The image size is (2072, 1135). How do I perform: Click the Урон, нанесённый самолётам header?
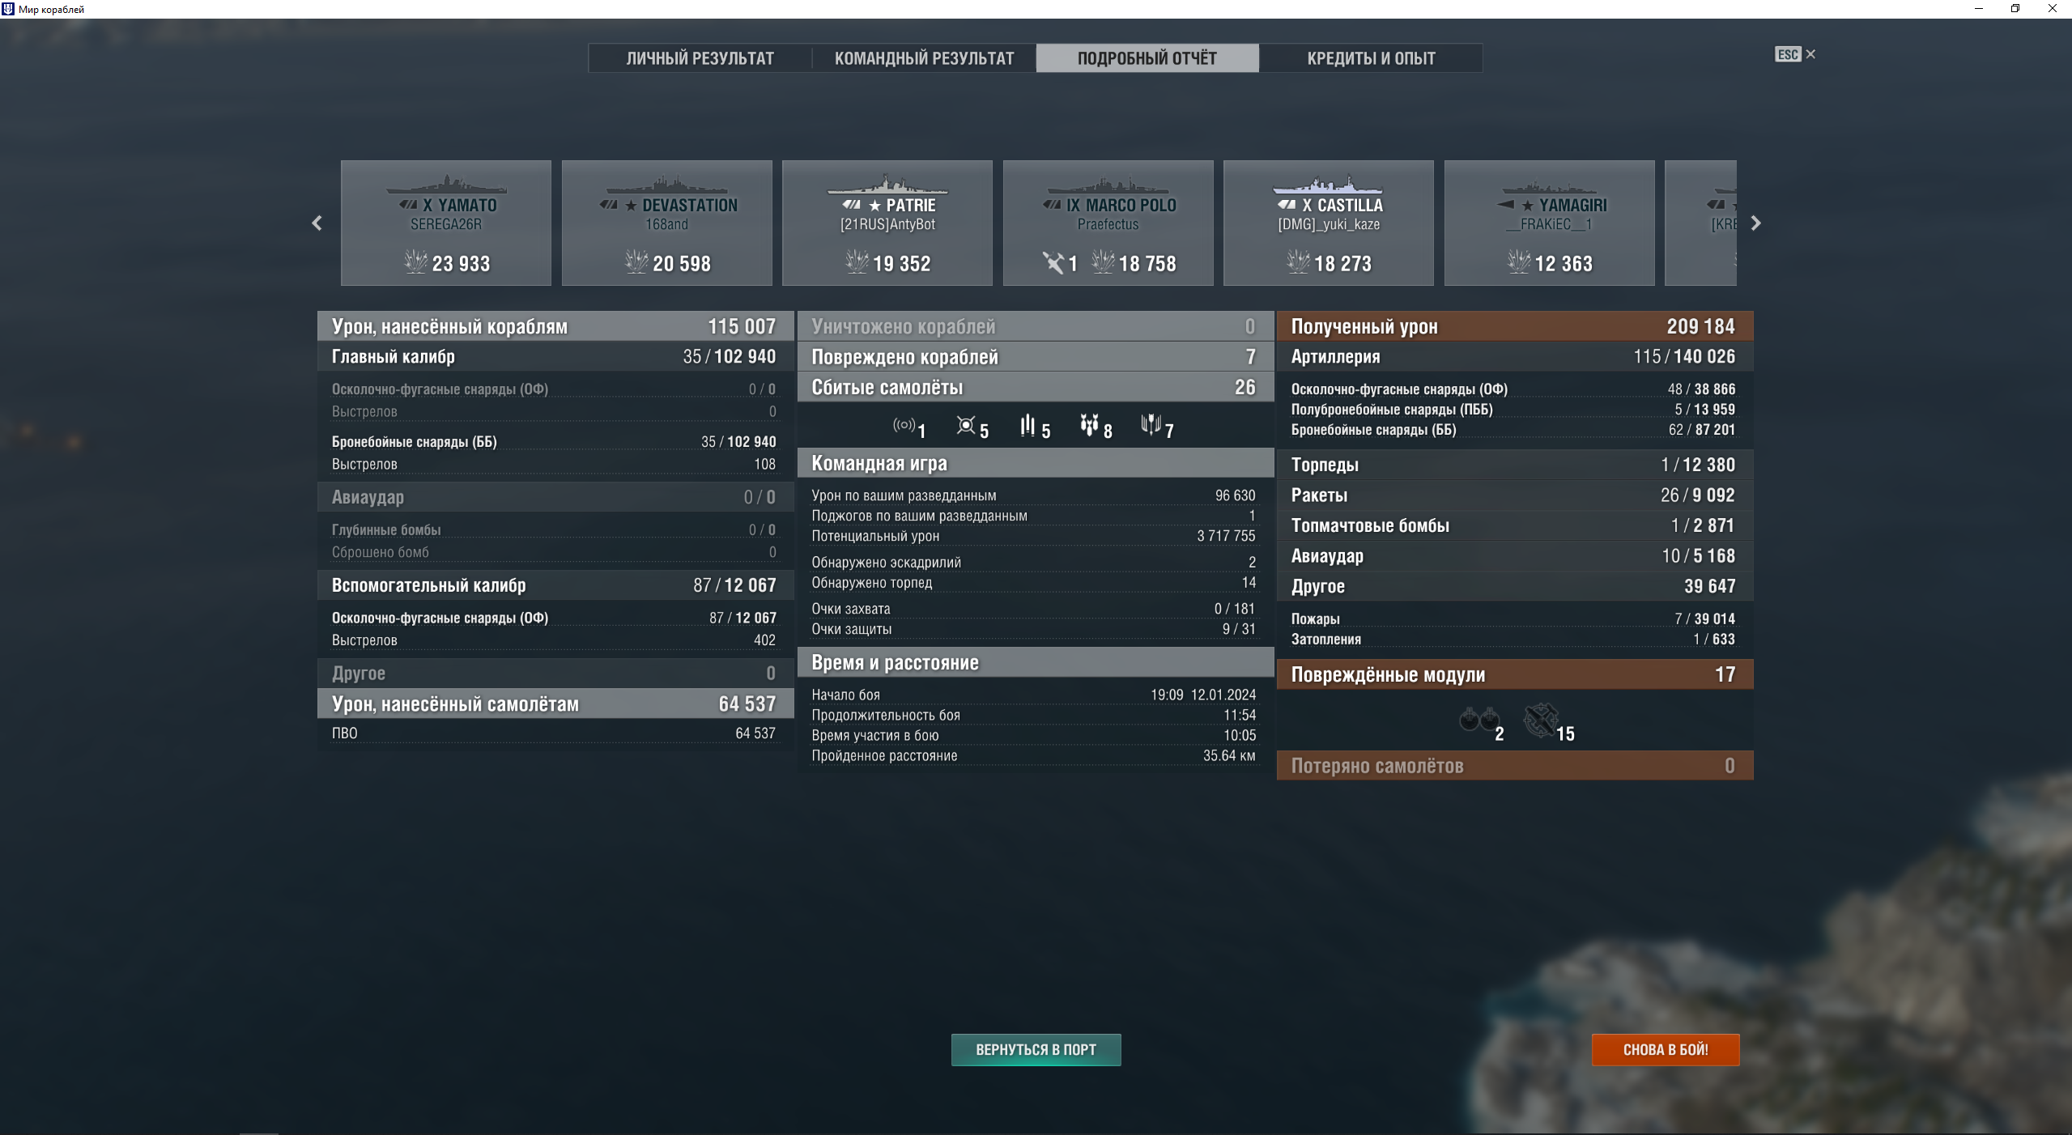click(x=555, y=704)
